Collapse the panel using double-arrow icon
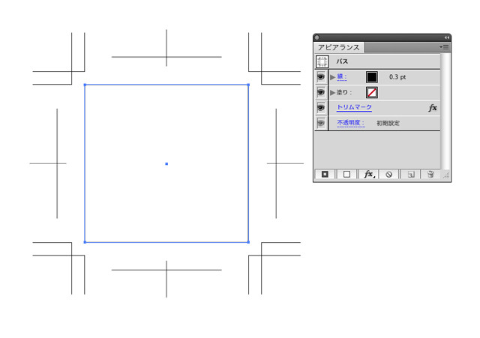480x338 pixels. 447,37
